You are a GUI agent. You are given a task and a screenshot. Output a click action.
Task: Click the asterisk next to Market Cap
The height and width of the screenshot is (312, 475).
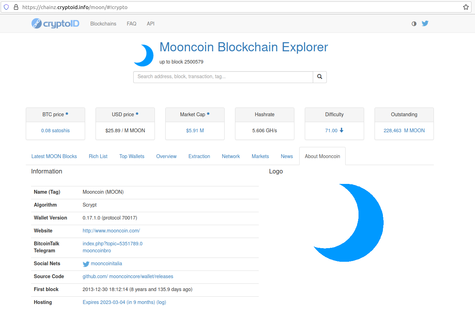coord(208,114)
